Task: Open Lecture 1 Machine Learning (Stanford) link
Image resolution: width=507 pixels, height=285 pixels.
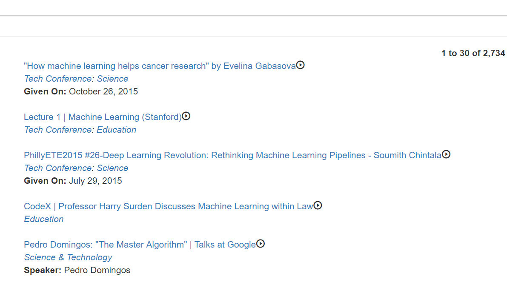Action: (103, 117)
